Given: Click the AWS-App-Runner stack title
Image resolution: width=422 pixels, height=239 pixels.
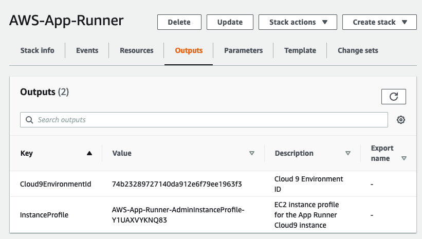Looking at the screenshot, I should coord(66,21).
